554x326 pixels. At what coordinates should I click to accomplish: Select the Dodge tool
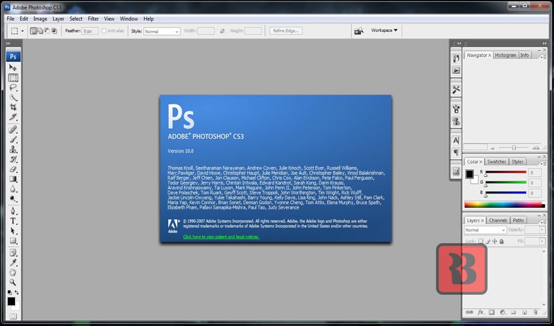pos(13,199)
